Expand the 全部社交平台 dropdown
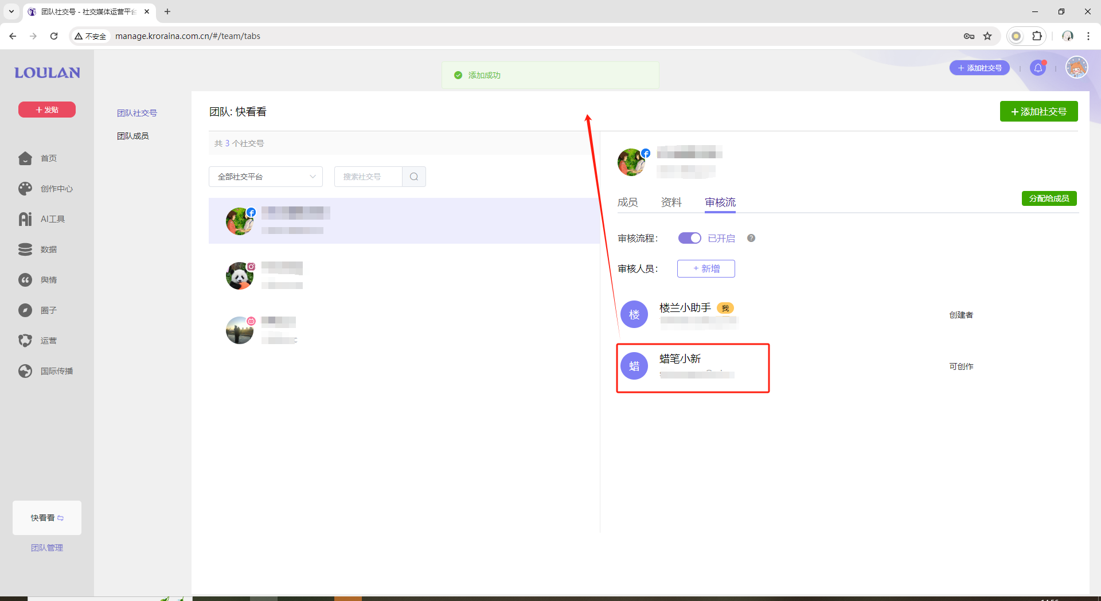Image resolution: width=1101 pixels, height=601 pixels. 266,177
